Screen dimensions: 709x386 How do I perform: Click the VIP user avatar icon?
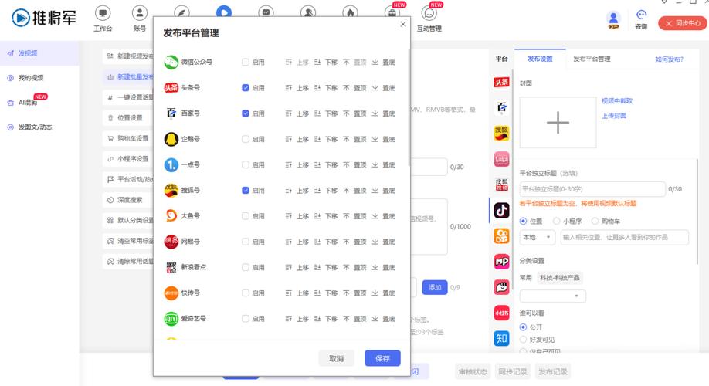[613, 20]
